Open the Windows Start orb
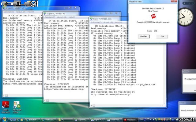Image resolution: width=196 pixels, height=122 pixels. [x=5, y=120]
